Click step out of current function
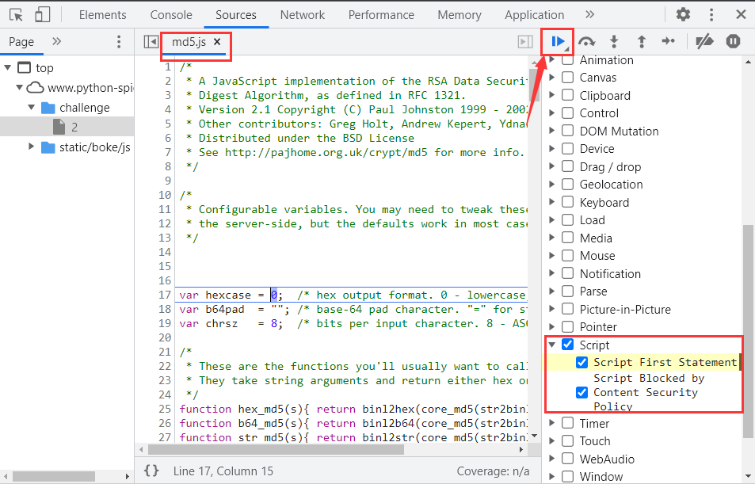The height and width of the screenshot is (484, 755). [642, 42]
